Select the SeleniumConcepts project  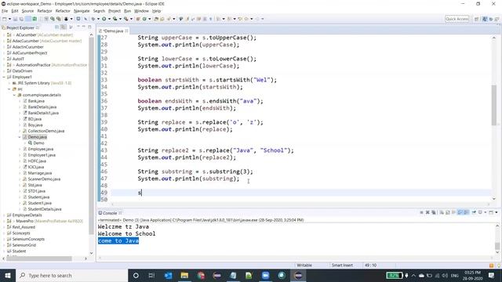coord(28,239)
